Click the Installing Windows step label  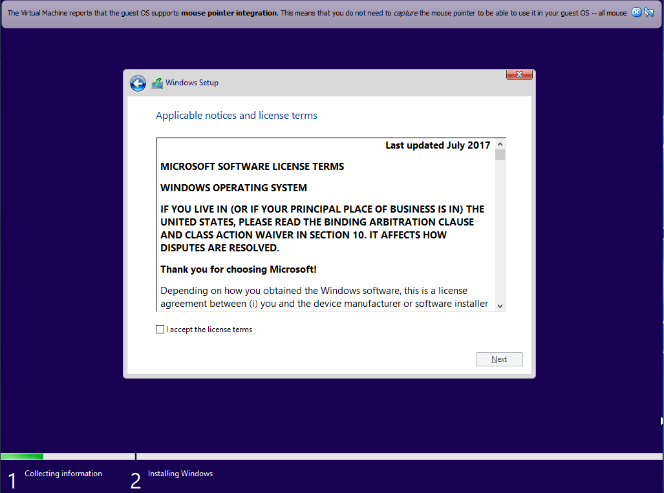point(180,474)
